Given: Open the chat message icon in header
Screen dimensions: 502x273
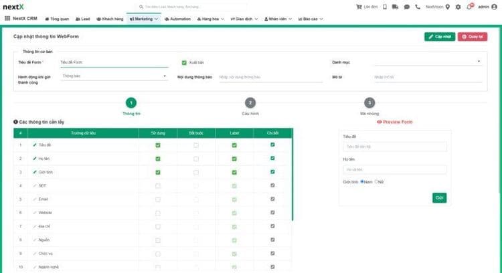Looking at the screenshot, I should coord(406,7).
